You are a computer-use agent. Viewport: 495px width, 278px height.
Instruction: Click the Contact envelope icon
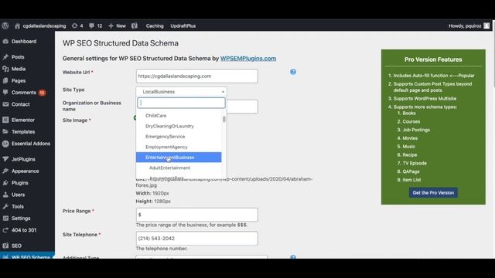[5, 104]
